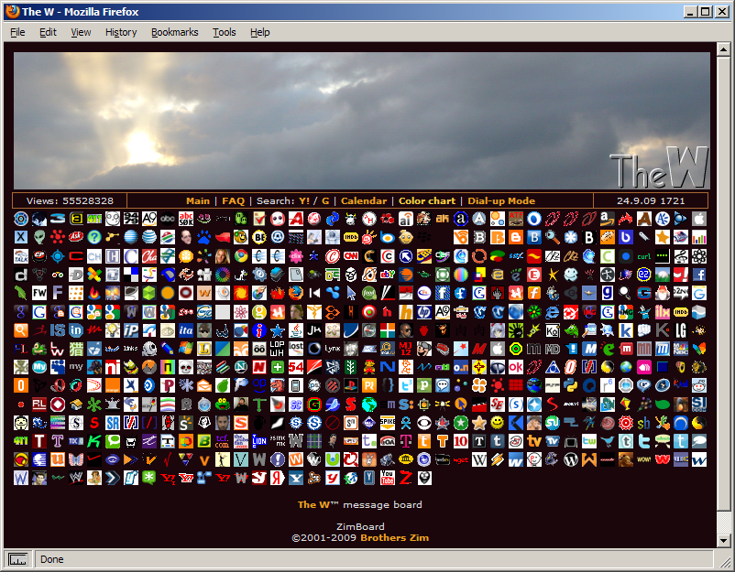Image resolution: width=735 pixels, height=572 pixels.
Task: Click the SPIKE favicon
Action: (387, 423)
